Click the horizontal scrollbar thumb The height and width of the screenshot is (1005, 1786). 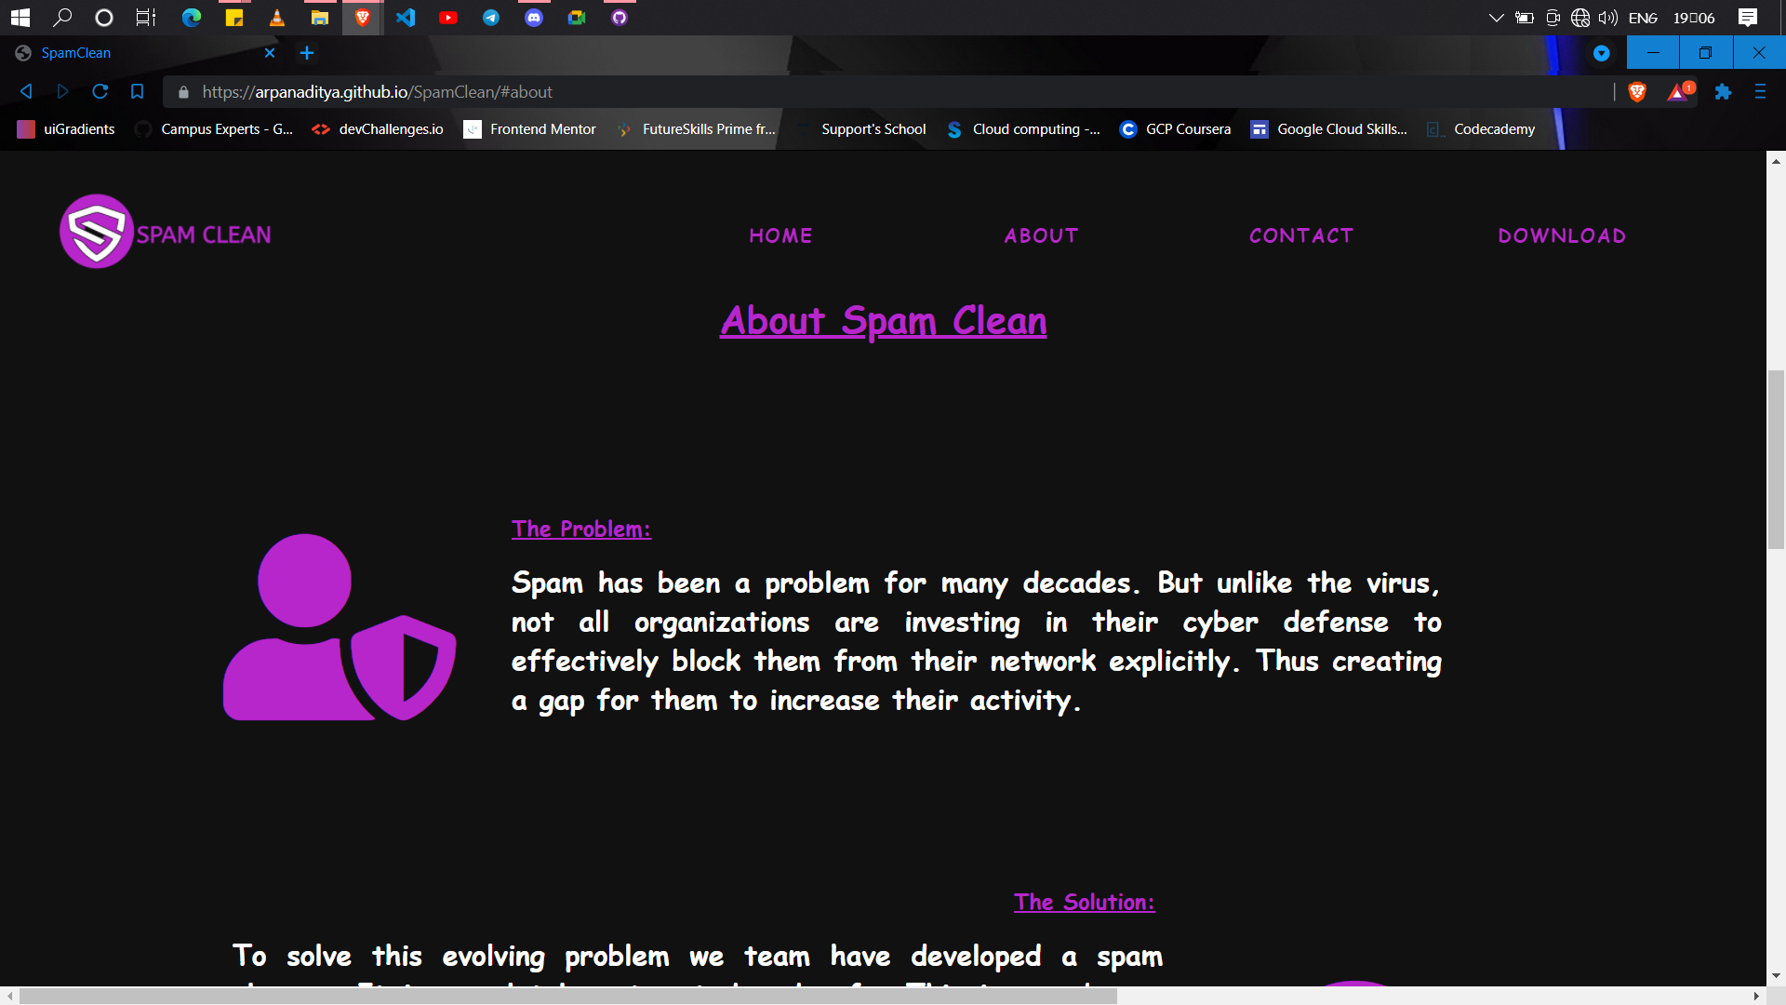click(x=567, y=996)
